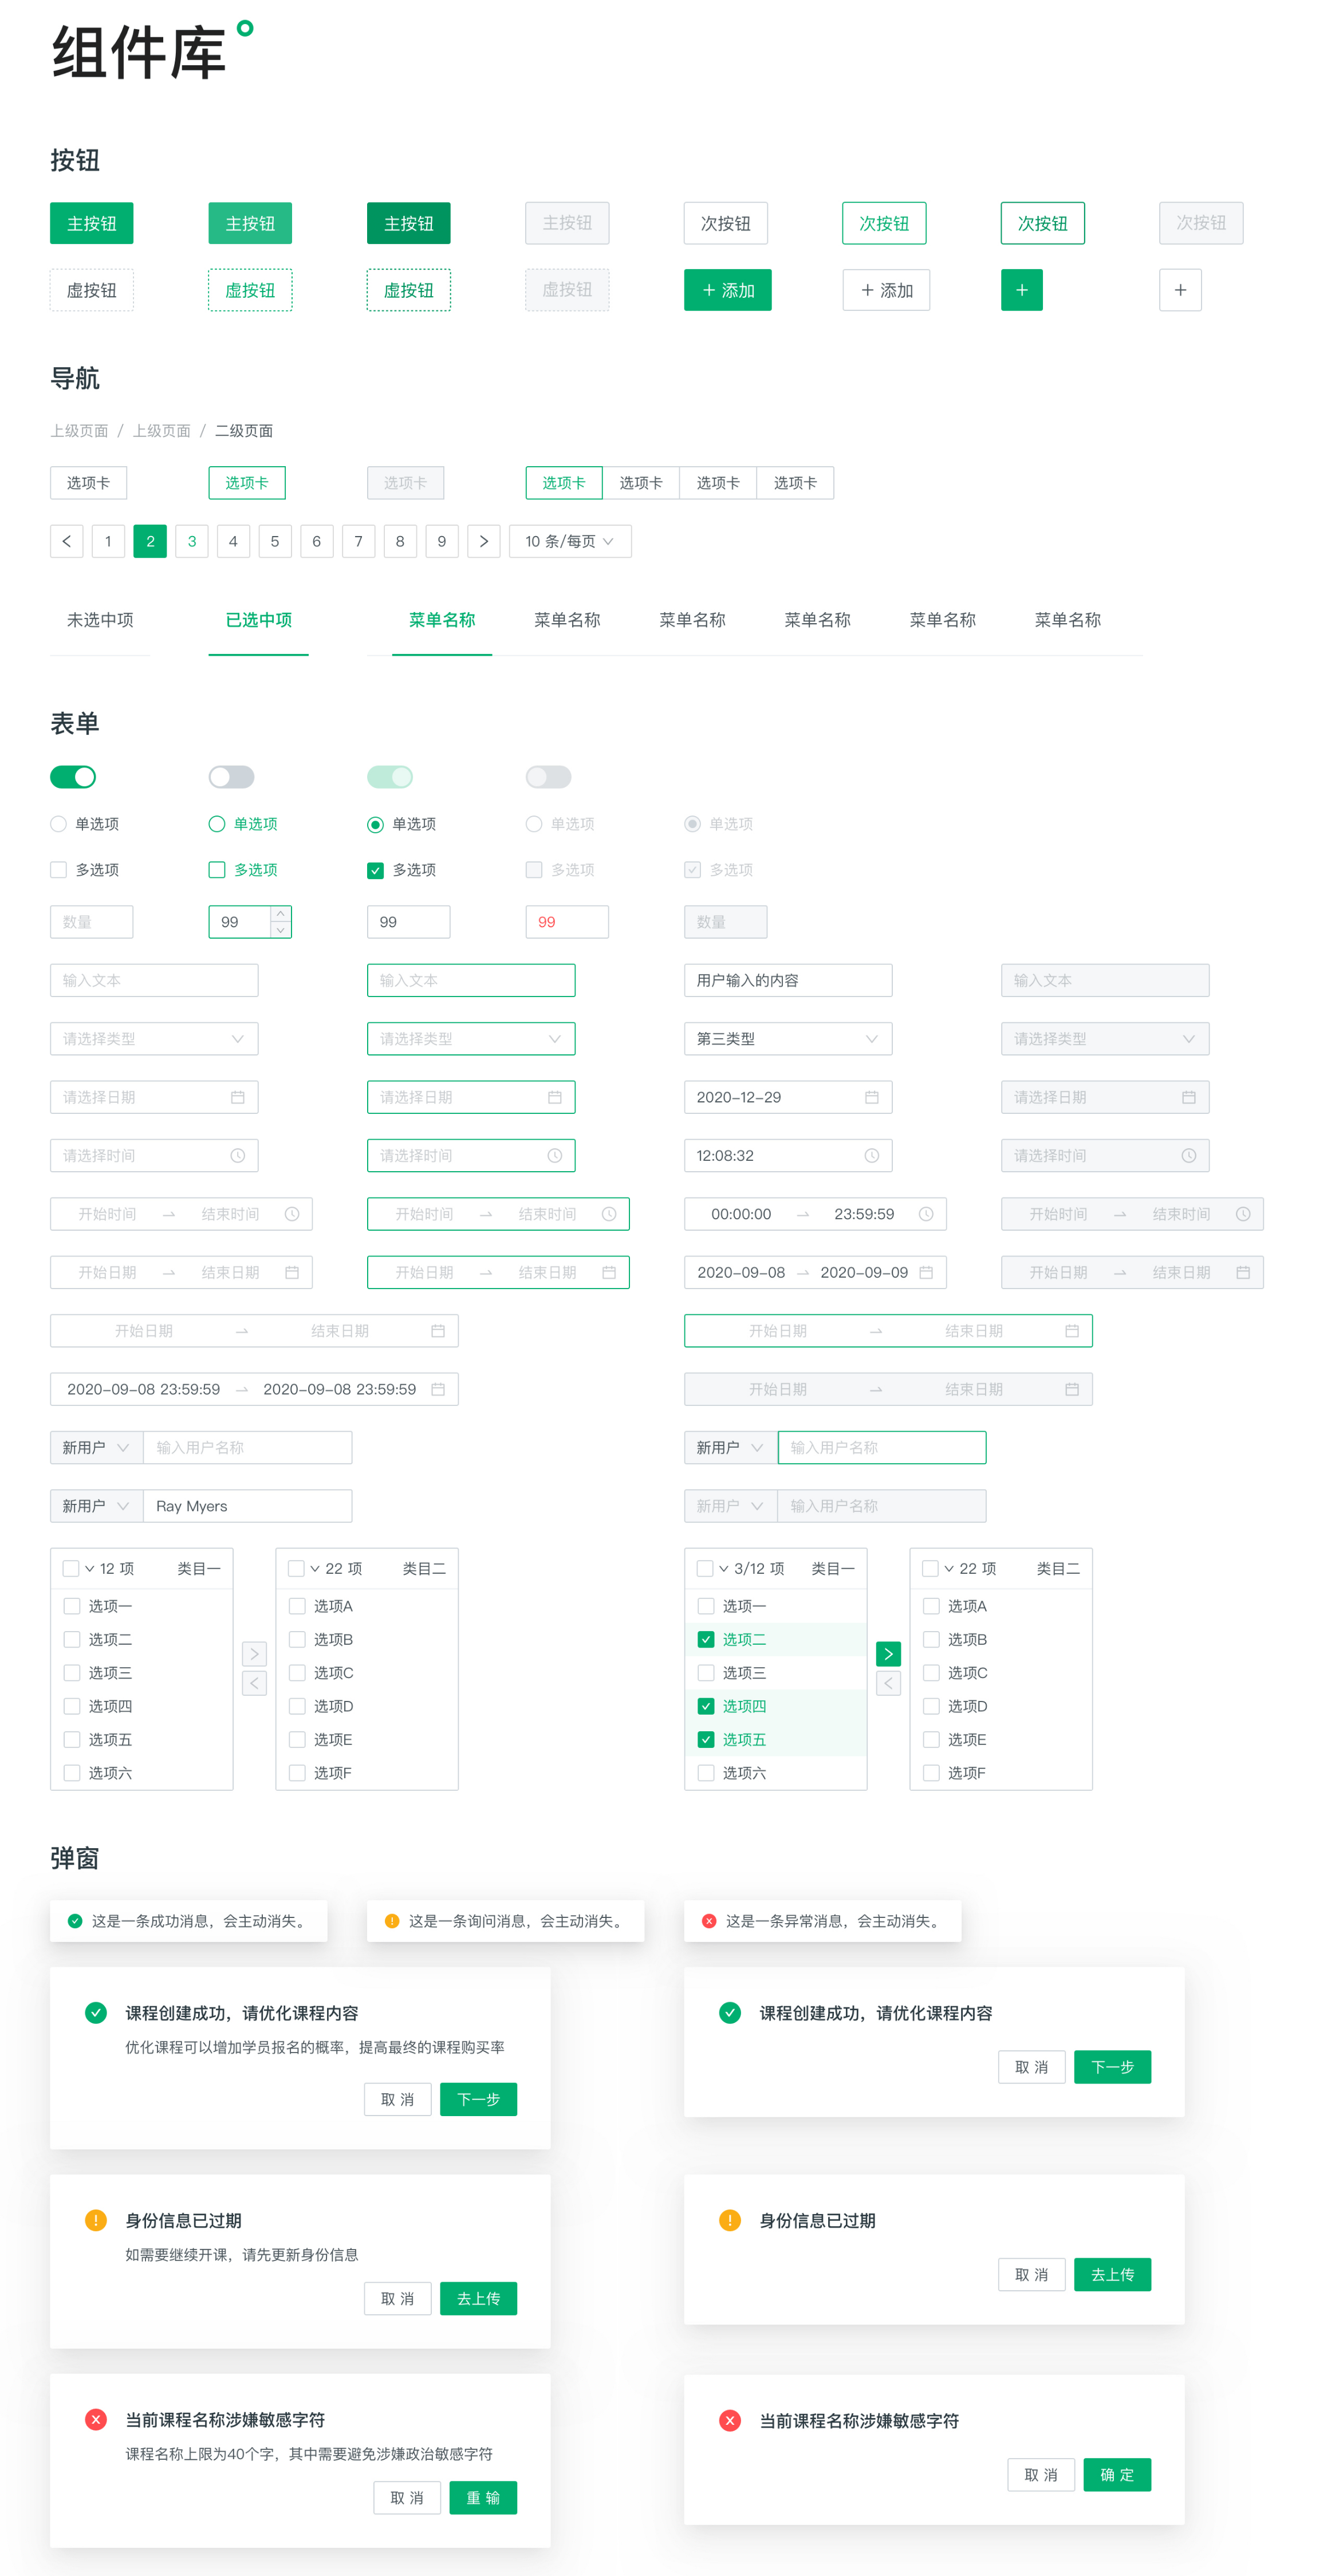Click the green transfer-right arrow button
This screenshot has width=1335, height=2576.
coord(887,1654)
